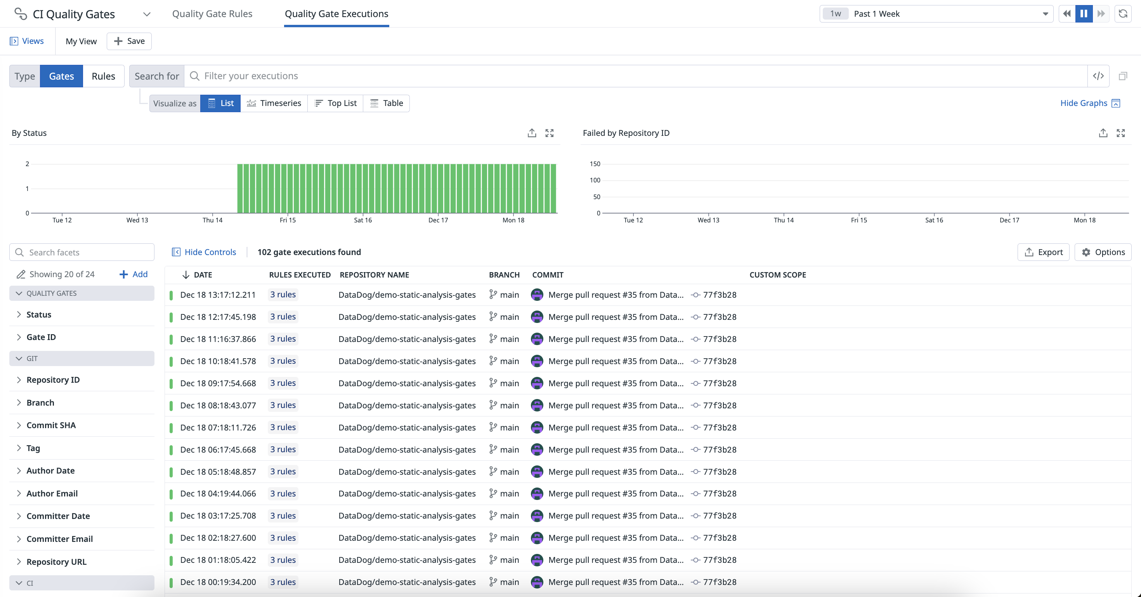Select the Gates type toggle
The width and height of the screenshot is (1141, 597).
pyautogui.click(x=61, y=76)
